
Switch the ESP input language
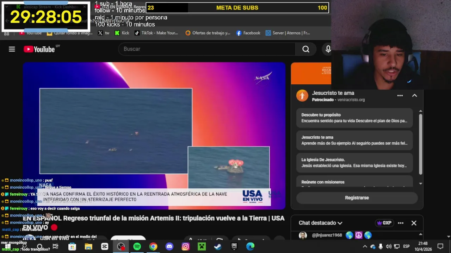(406, 247)
